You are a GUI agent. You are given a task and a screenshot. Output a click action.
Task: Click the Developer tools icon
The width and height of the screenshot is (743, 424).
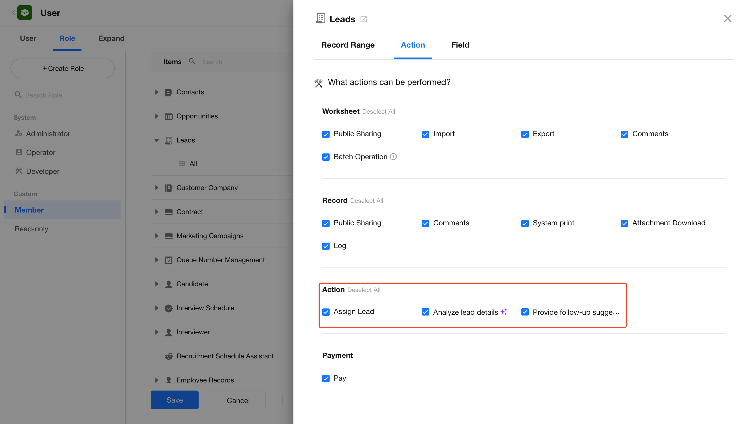19,171
